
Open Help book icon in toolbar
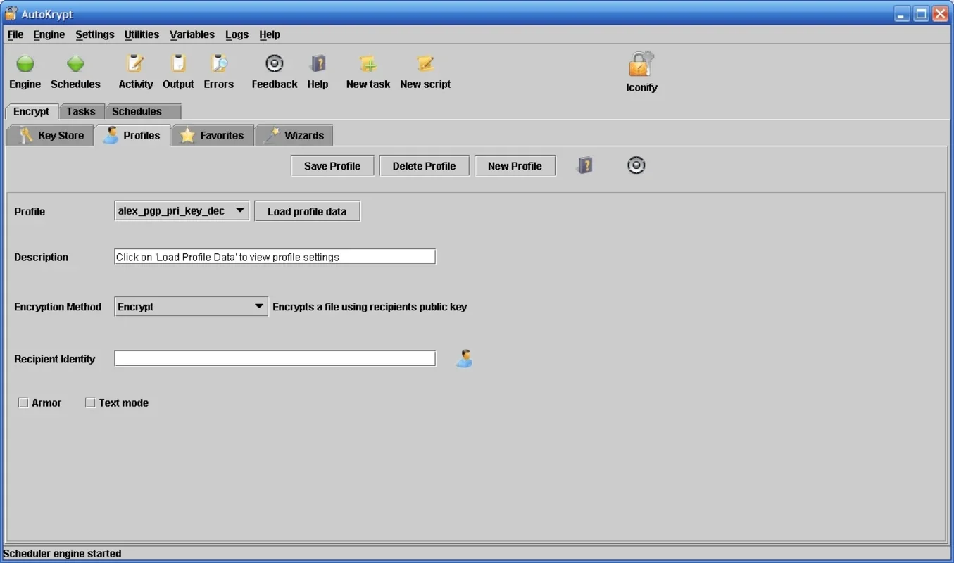(x=318, y=64)
